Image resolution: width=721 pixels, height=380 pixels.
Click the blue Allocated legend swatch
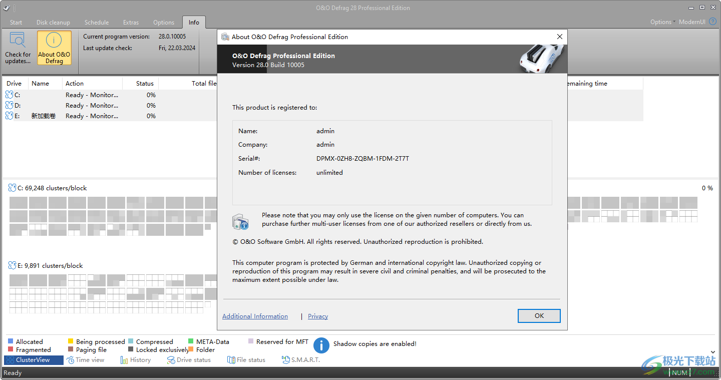click(x=11, y=342)
